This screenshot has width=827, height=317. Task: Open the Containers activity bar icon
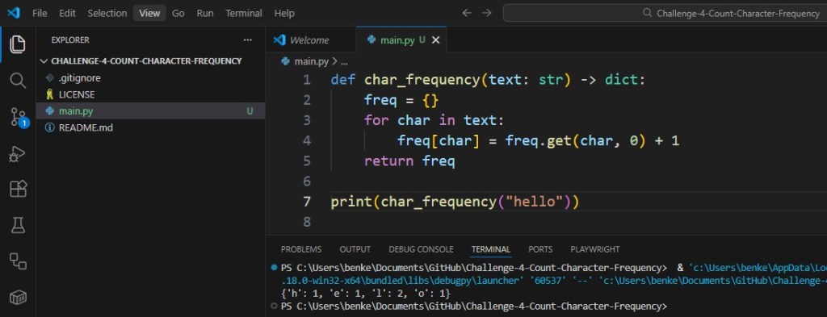[x=18, y=298]
